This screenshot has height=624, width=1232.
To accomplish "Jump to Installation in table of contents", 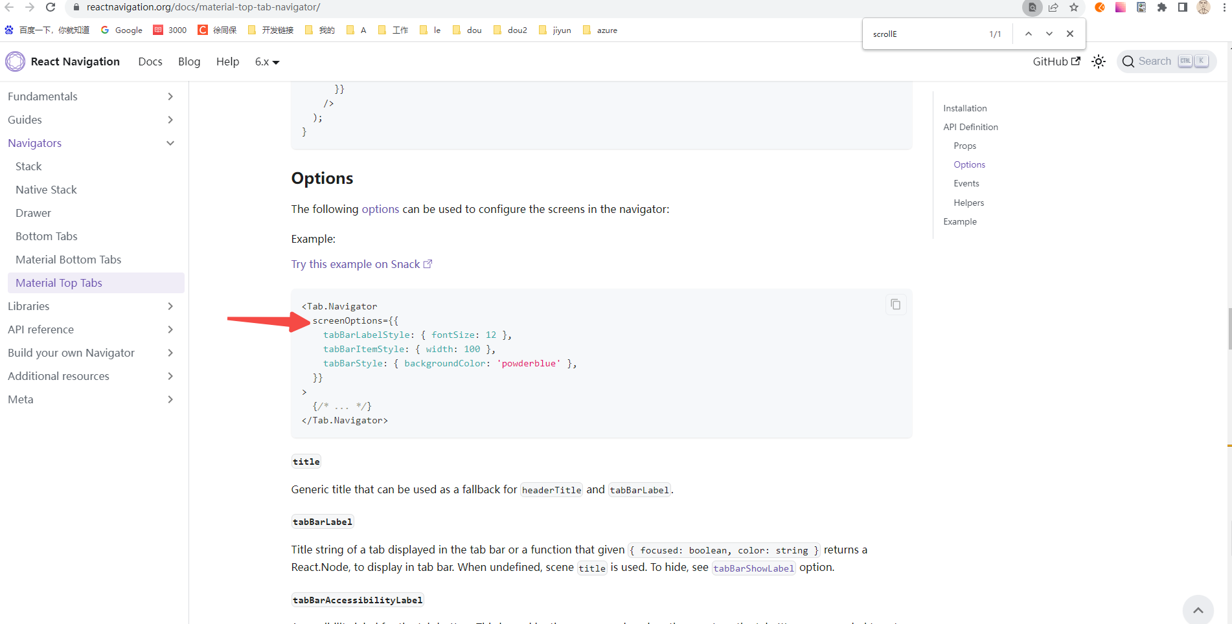I will (965, 108).
